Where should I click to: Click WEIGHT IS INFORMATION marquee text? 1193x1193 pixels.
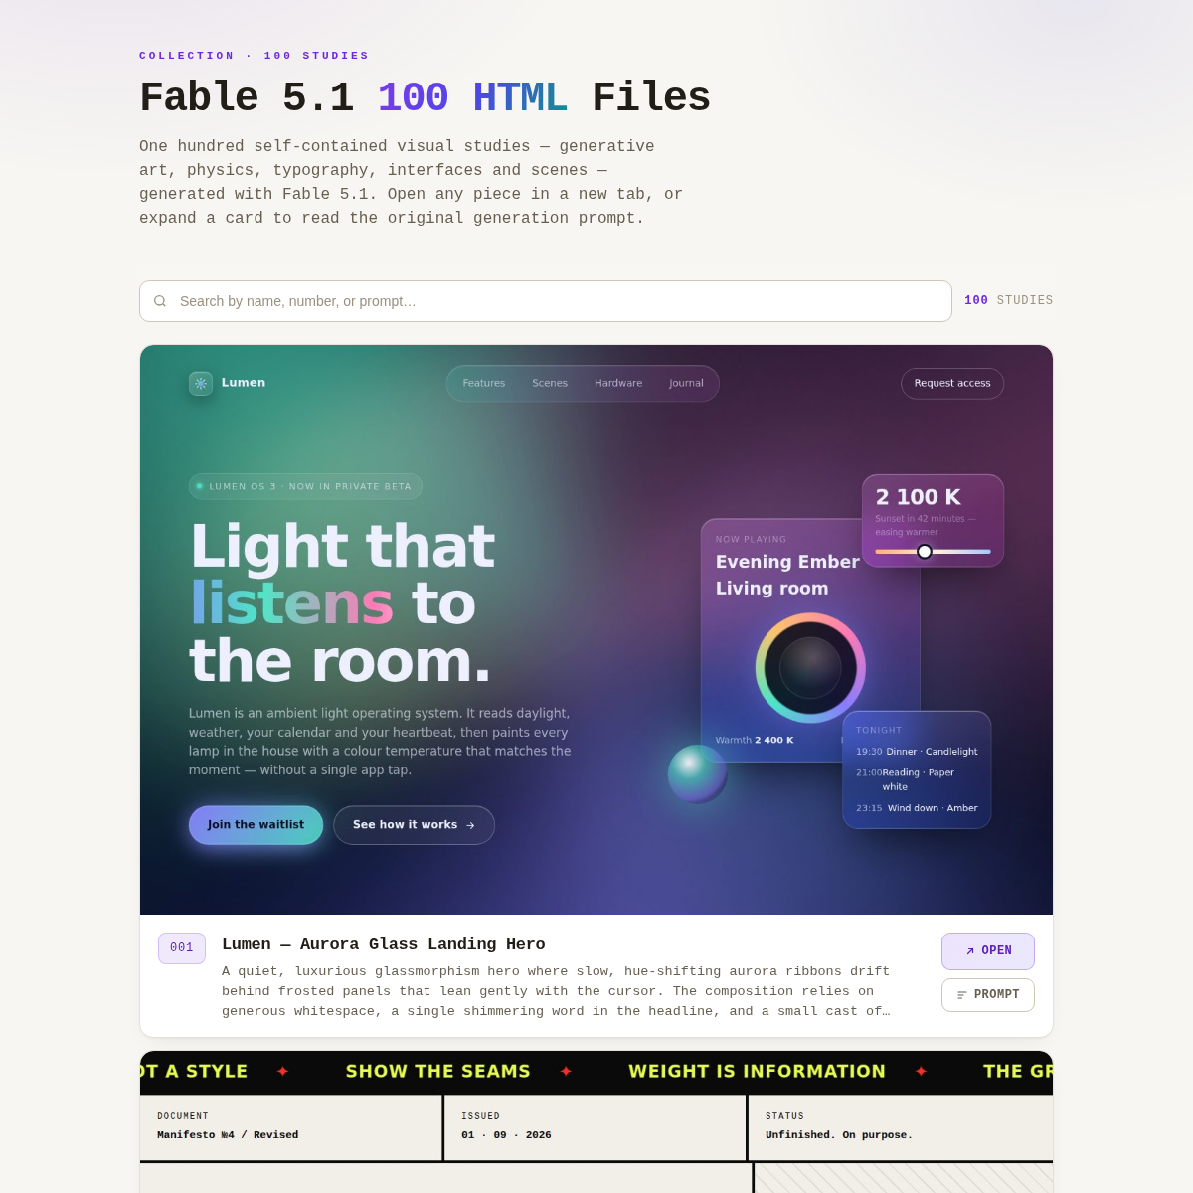pos(757,1071)
